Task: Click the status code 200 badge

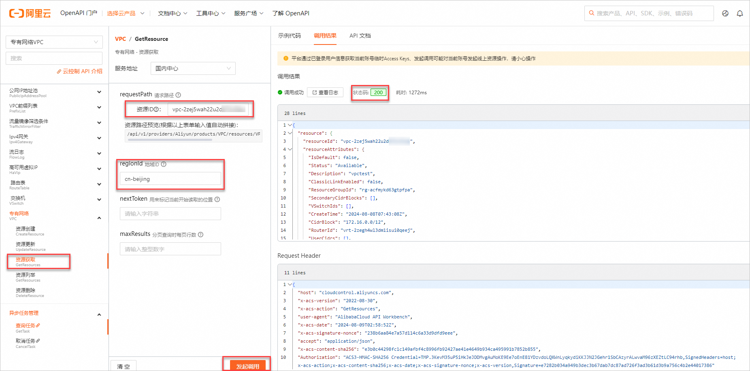Action: [x=378, y=92]
